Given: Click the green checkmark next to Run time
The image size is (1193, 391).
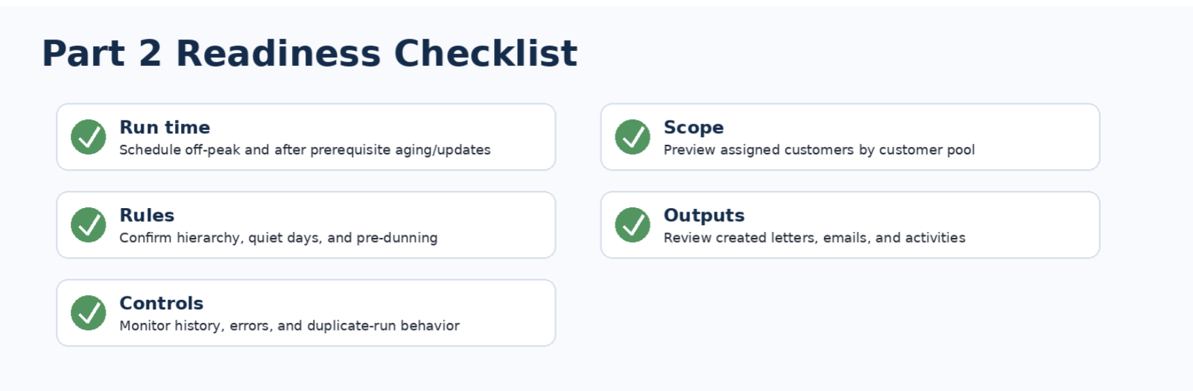Looking at the screenshot, I should click(x=88, y=137).
